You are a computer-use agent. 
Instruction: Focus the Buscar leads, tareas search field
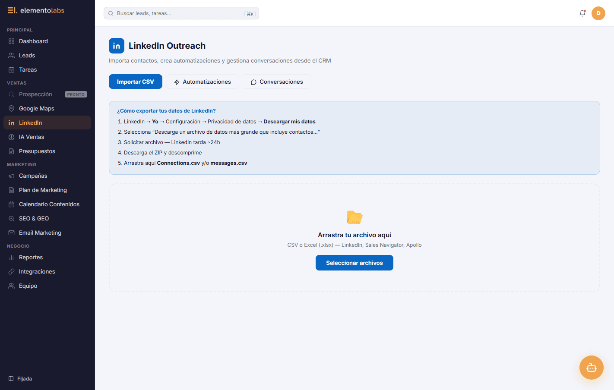click(x=181, y=13)
